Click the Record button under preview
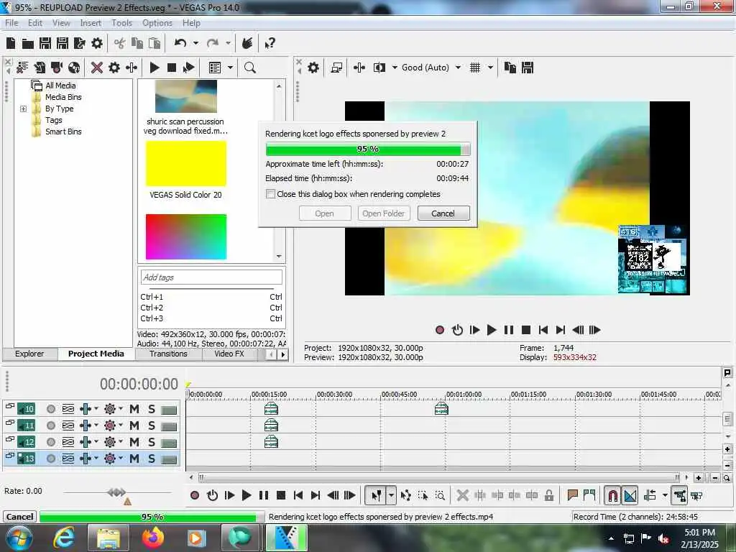 440,330
